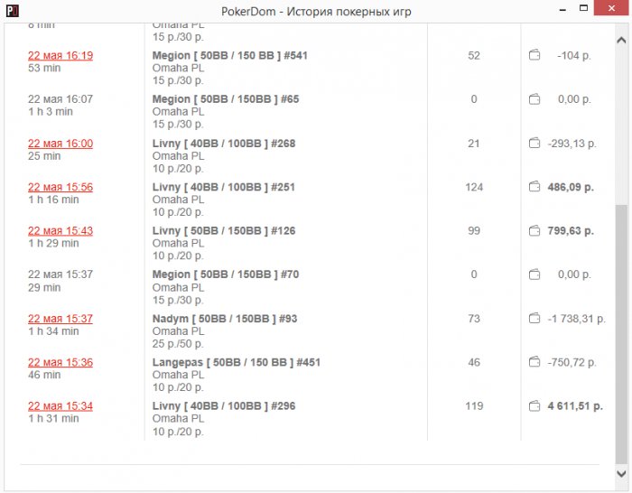The width and height of the screenshot is (632, 493).
Task: Click the unlinked date 22 мая 15:37 for Megion #70
Action: tap(60, 274)
